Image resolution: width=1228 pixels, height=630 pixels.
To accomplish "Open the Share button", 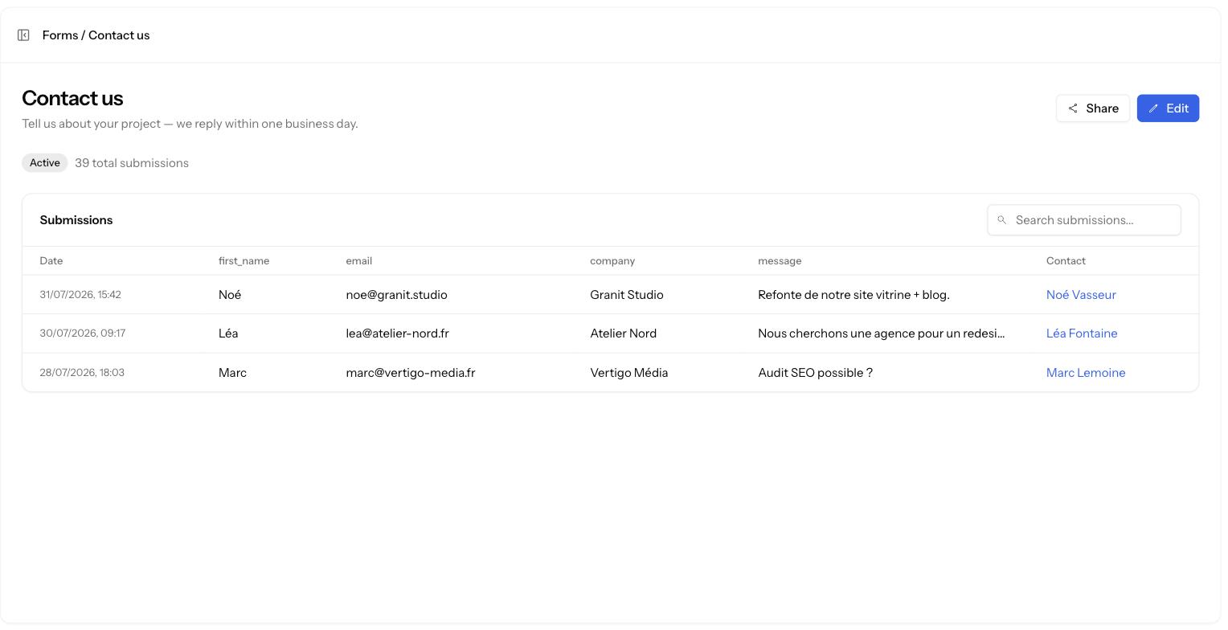I will (x=1093, y=108).
